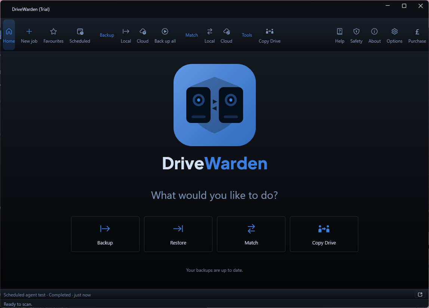Select Local under the Match group
The width and height of the screenshot is (429, 308).
tap(209, 35)
